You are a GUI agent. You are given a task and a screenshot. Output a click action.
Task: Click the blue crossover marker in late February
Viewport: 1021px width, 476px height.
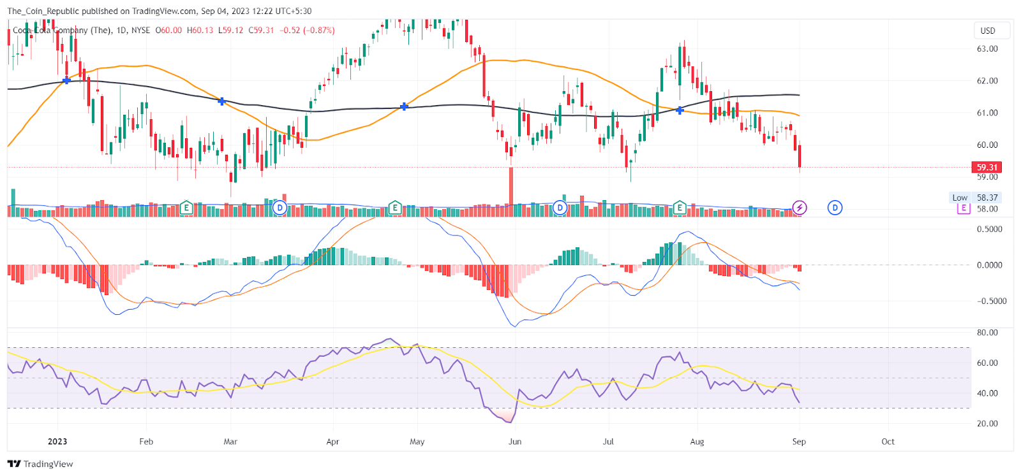pos(221,101)
